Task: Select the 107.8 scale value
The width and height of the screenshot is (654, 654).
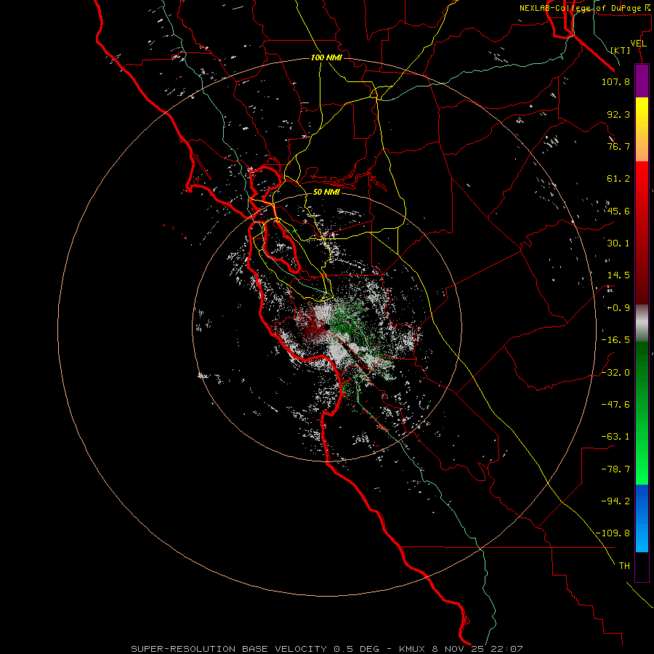Action: coord(615,81)
